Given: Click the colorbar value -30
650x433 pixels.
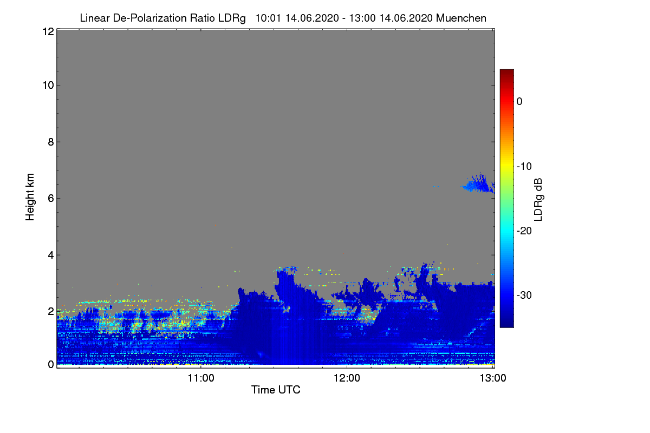Looking at the screenshot, I should [525, 295].
